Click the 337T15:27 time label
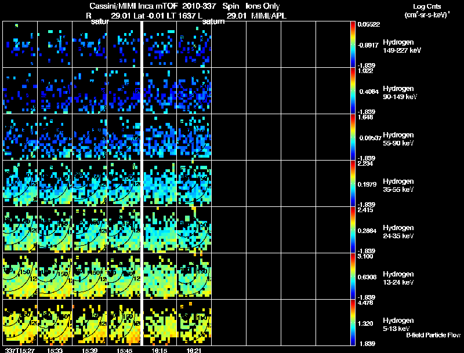464x353 pixels. pyautogui.click(x=20, y=351)
